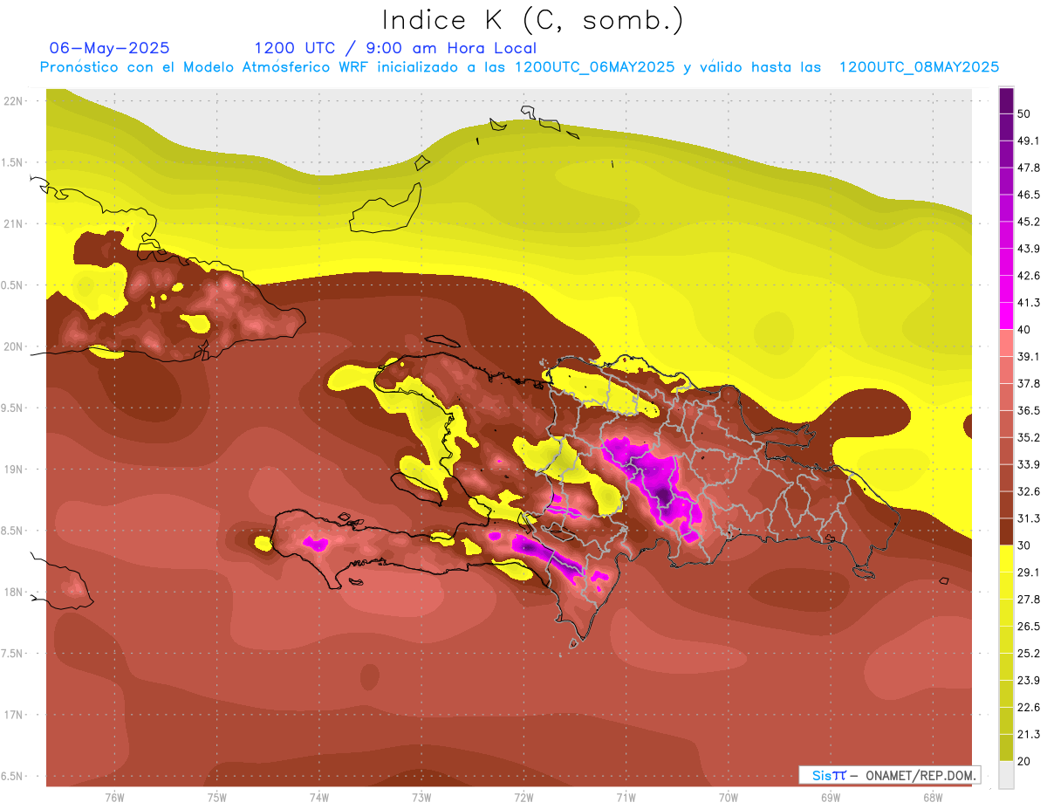Click the '37.8' color scale value
This screenshot has width=1047, height=809.
point(1029,383)
